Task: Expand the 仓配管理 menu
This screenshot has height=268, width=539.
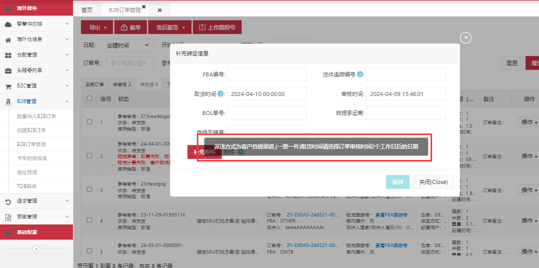Action: [67, 54]
